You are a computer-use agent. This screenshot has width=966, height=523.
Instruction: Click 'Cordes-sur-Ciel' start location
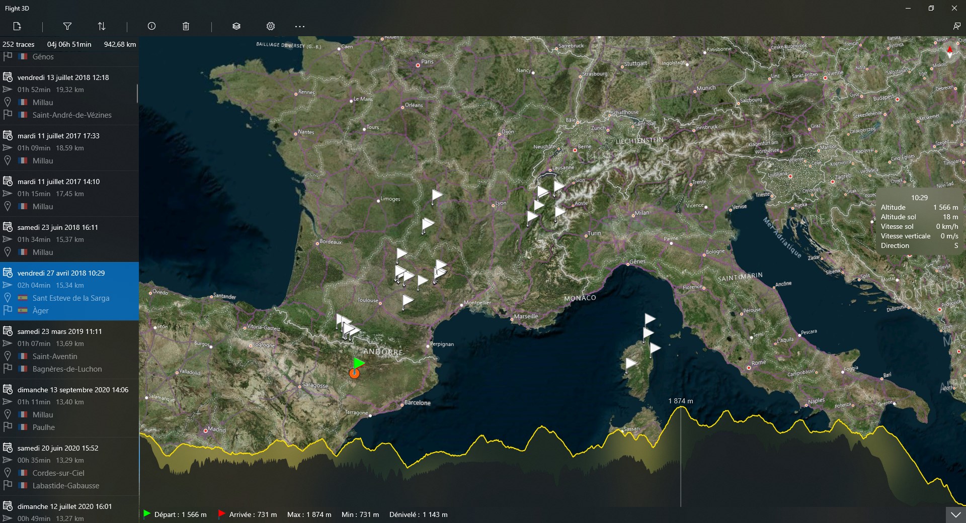(x=58, y=473)
